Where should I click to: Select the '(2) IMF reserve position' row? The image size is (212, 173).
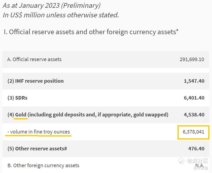(36, 81)
